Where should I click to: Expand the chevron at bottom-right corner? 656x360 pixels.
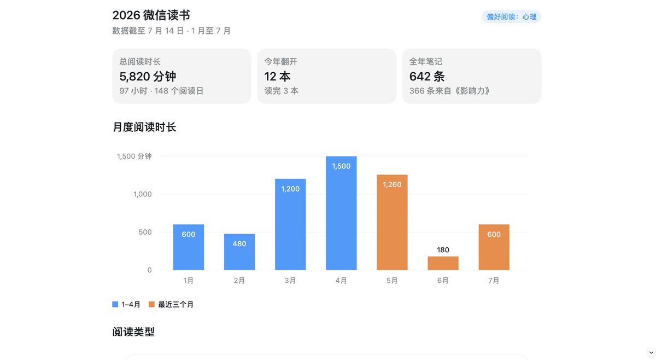pos(651,352)
